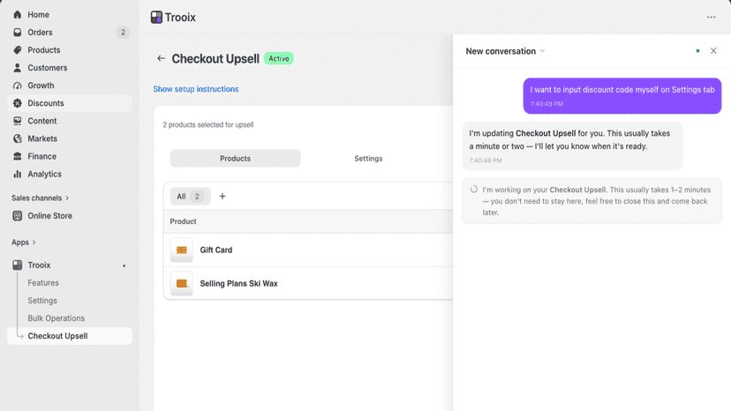Click the "I'm updating Checkout Upsell" message
The image size is (731, 411).
pos(572,146)
